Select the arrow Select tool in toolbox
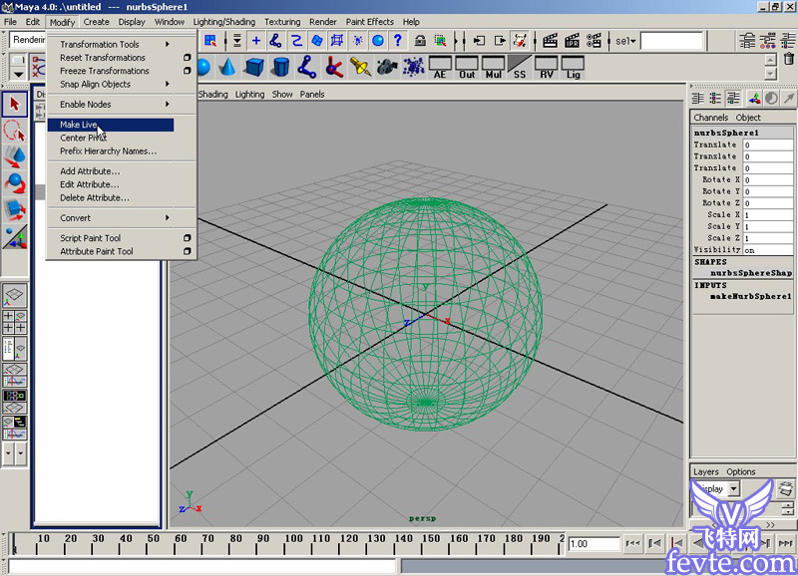Viewport: 798px width, 576px height. pyautogui.click(x=15, y=104)
